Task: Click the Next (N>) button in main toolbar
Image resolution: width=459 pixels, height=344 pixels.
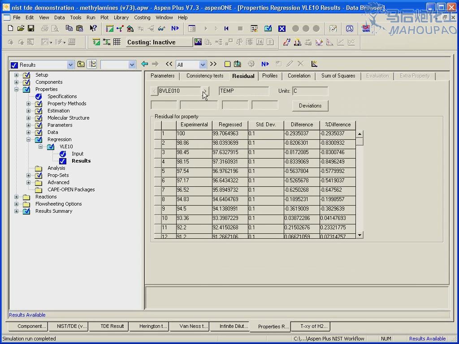Action: pyautogui.click(x=175, y=28)
